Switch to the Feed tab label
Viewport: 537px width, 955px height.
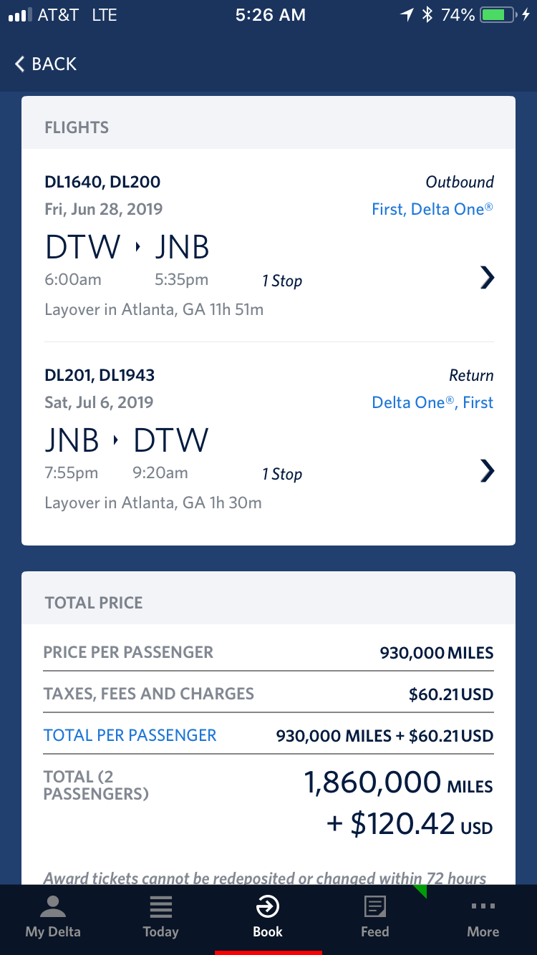pyautogui.click(x=375, y=931)
